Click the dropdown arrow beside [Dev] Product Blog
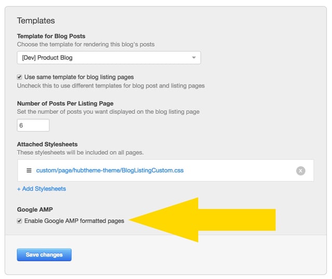Viewport: 332px width, 279px height. [193, 57]
